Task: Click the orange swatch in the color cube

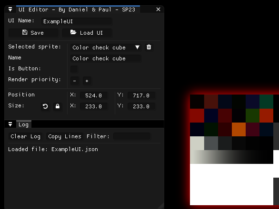Action: (x=239, y=130)
